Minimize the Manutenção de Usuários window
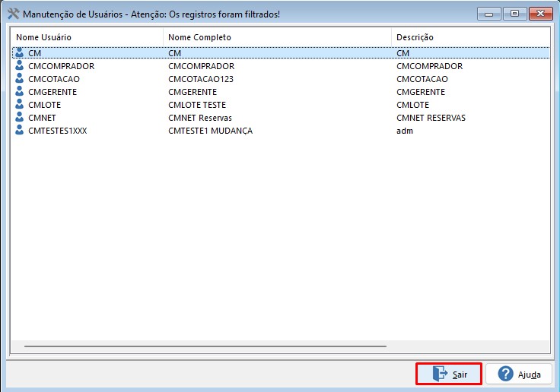Screen dimensions: 560x392 [489, 14]
